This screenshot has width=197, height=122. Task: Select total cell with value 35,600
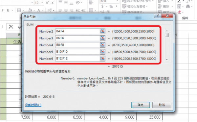pos(149,117)
